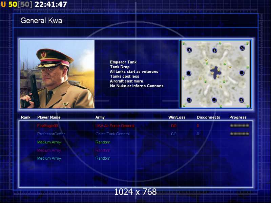271x203 pixels.
Task: Select player name FireEagle99
Action: point(47,126)
